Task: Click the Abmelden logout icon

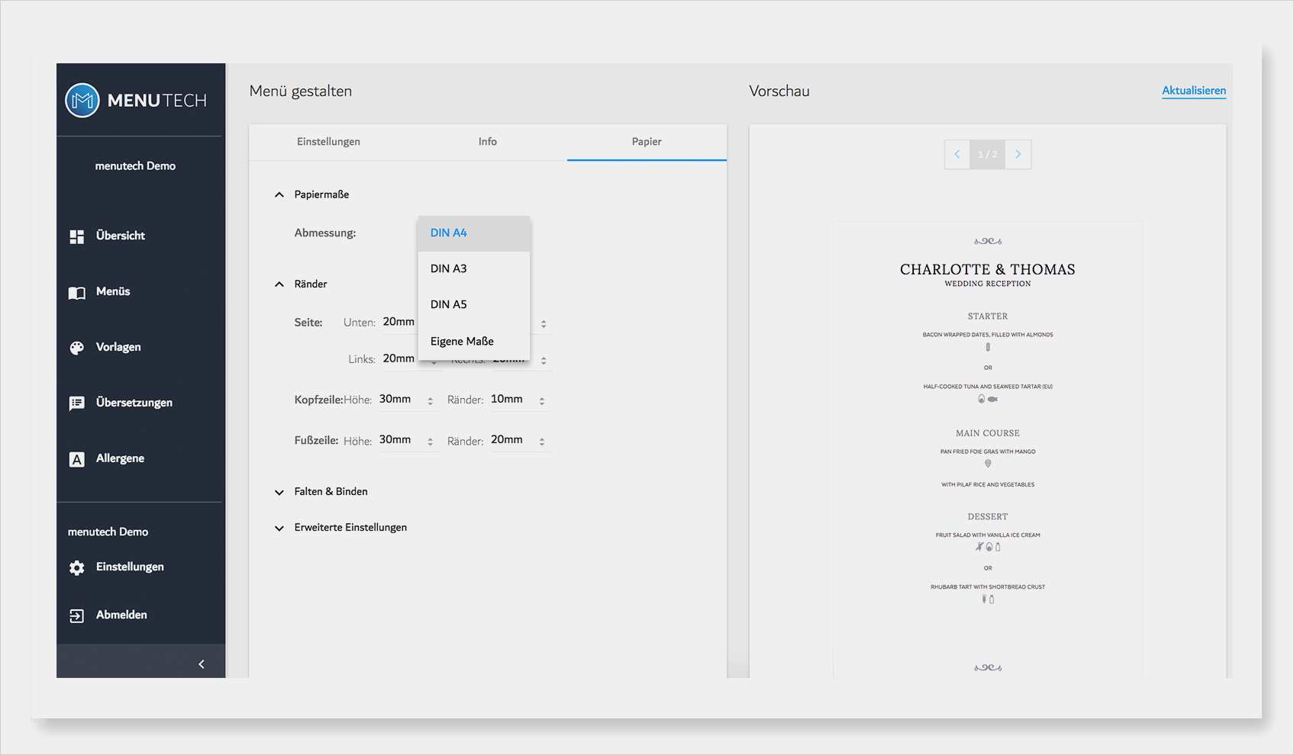Action: click(77, 615)
